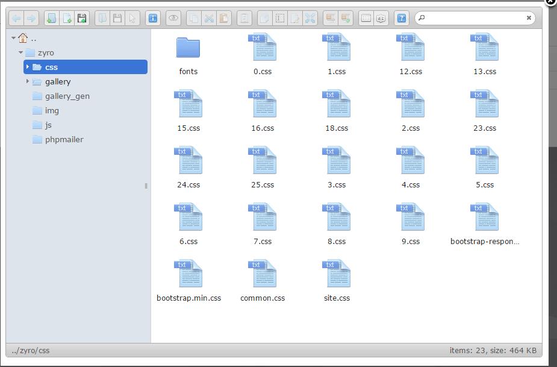
Task: Select the 4.css file
Action: pos(411,167)
